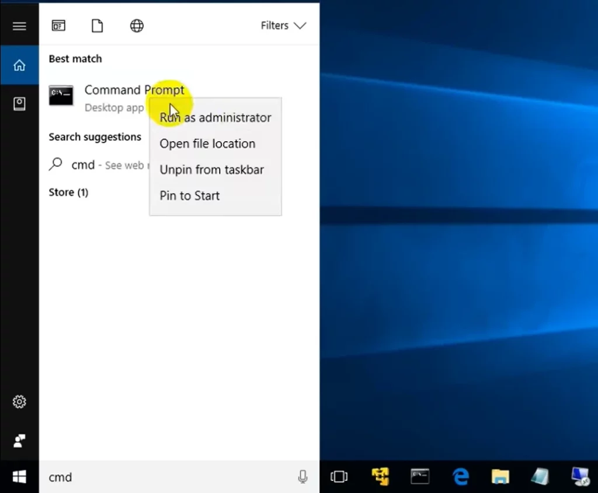The image size is (598, 493).
Task: Filter results by Documents icon
Action: click(98, 26)
